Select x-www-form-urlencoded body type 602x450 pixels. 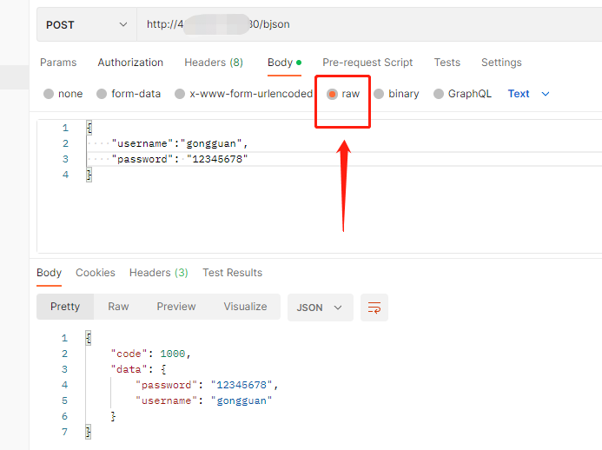point(180,94)
